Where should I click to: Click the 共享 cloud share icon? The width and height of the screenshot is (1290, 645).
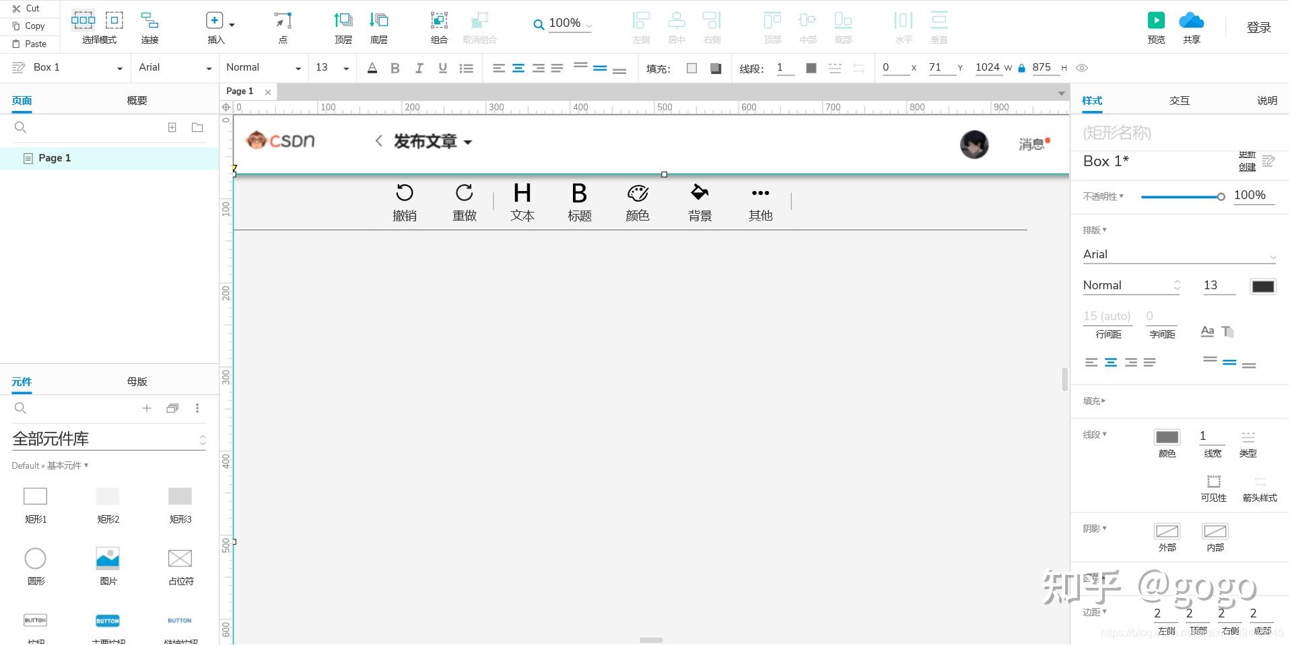1192,20
